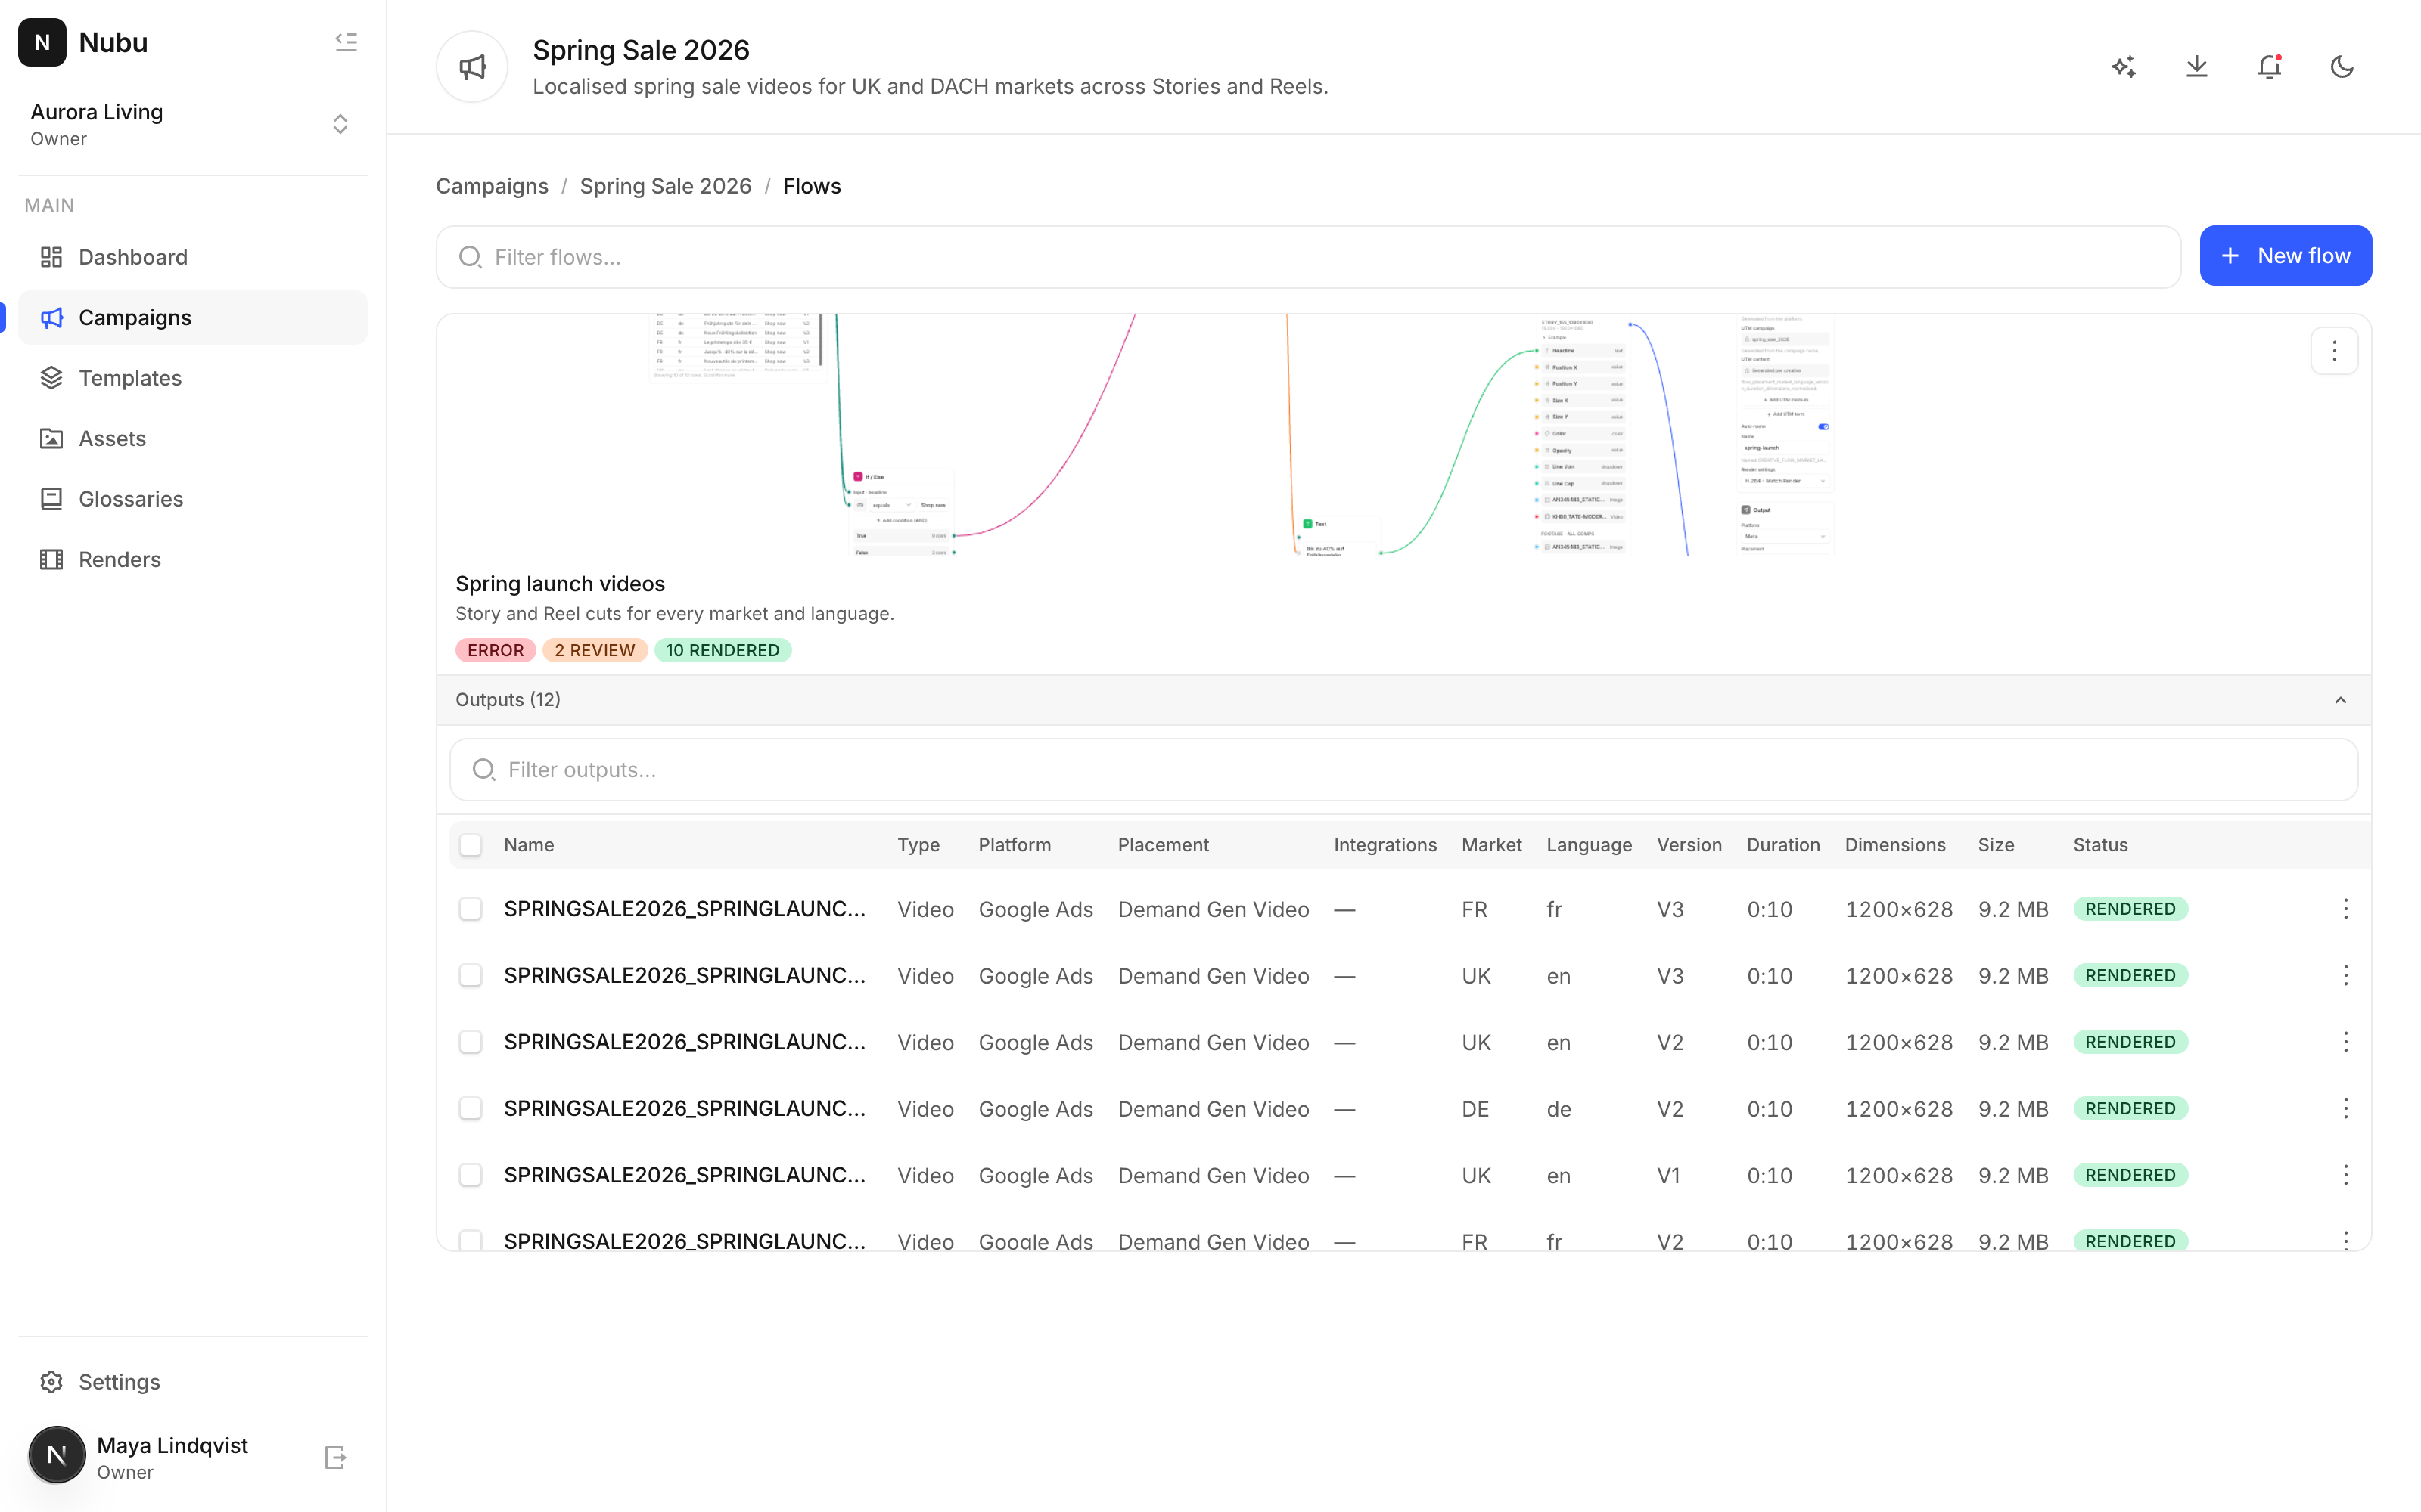Click the New flow button
Screen dimensions: 2421x1512
click(2285, 256)
